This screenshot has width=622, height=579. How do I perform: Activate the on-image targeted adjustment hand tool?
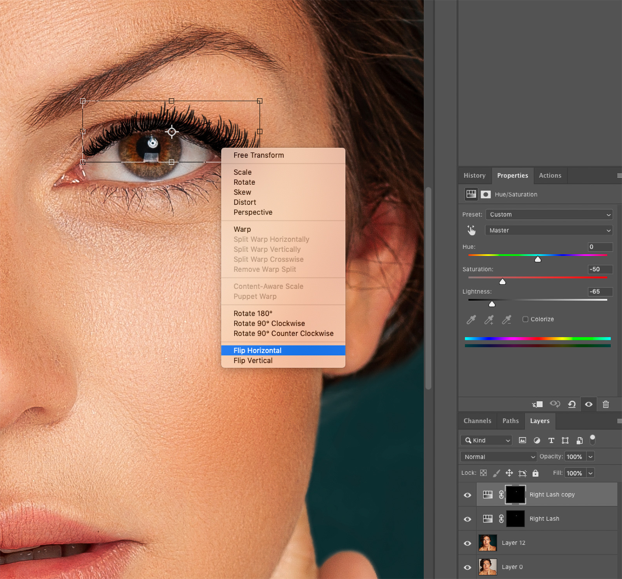click(471, 230)
